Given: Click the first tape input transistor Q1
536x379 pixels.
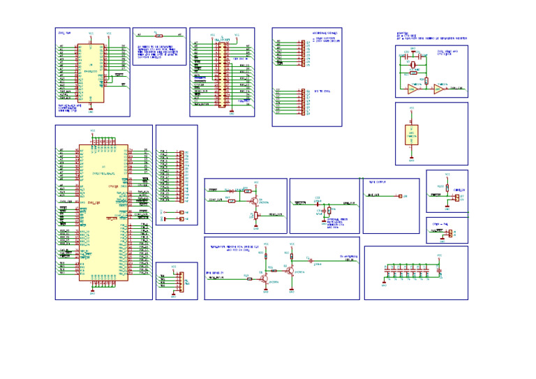Looking at the screenshot, I should click(x=264, y=279).
